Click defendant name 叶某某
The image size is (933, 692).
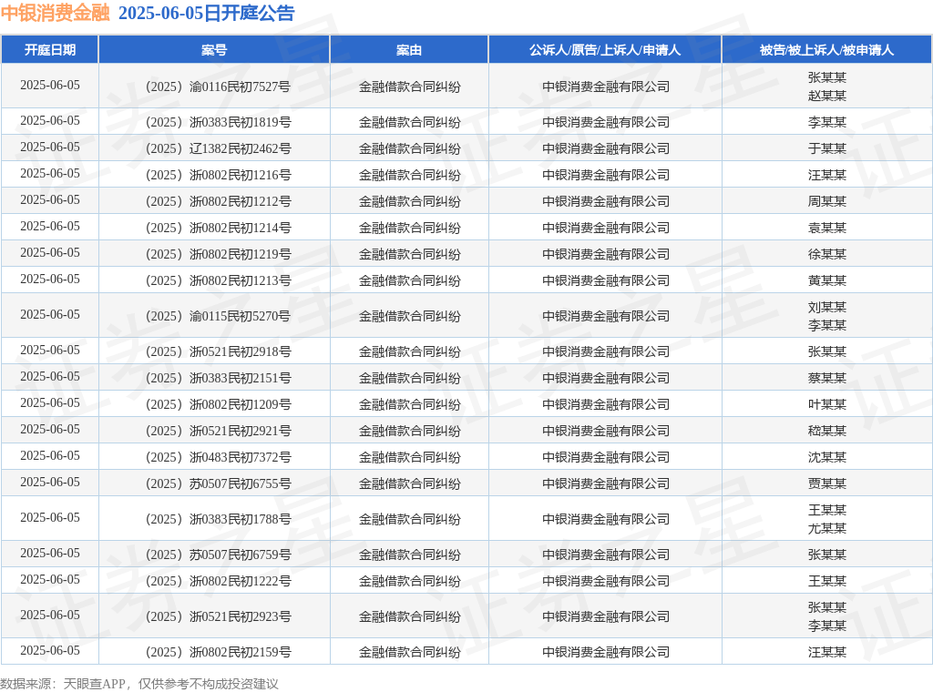(x=827, y=405)
